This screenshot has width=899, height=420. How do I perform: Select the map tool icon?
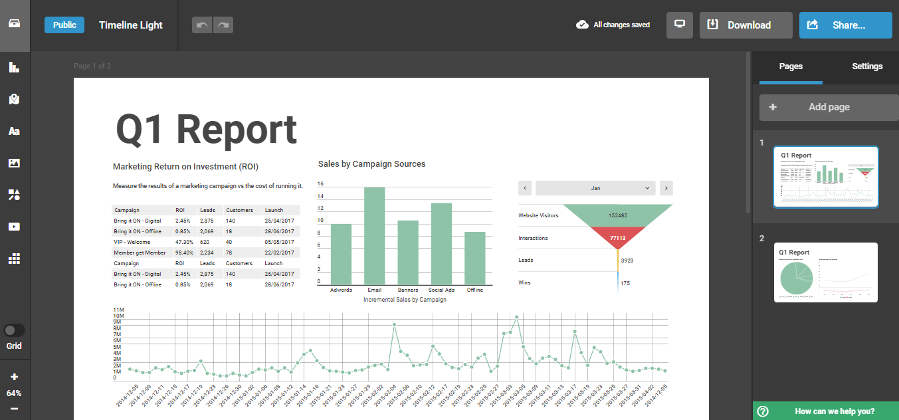coord(14,99)
